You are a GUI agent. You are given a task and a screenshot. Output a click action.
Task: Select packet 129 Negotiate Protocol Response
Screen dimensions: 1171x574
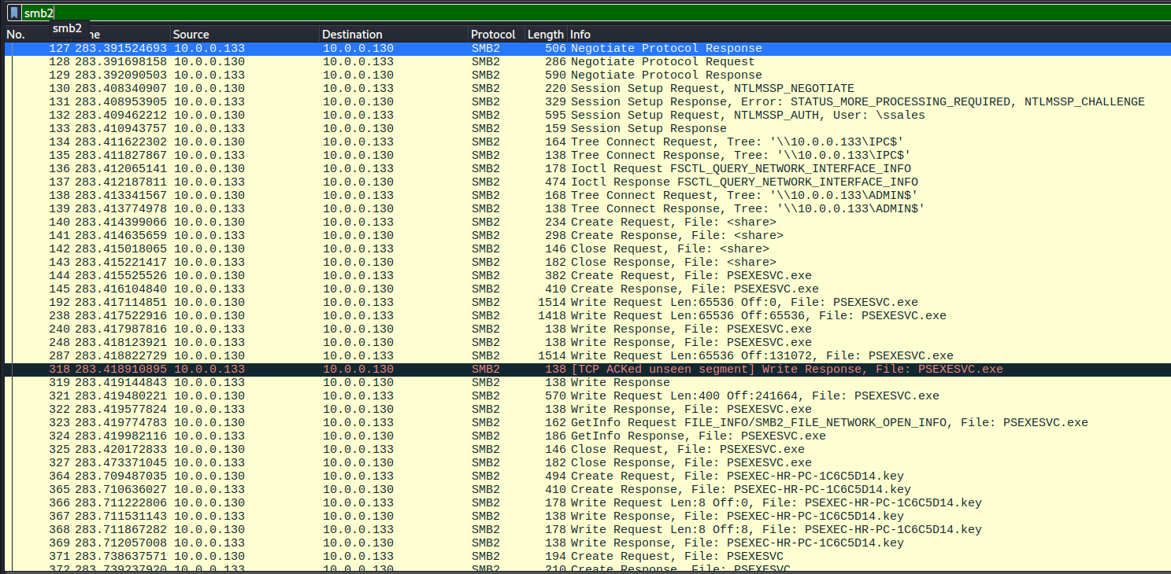point(587,75)
